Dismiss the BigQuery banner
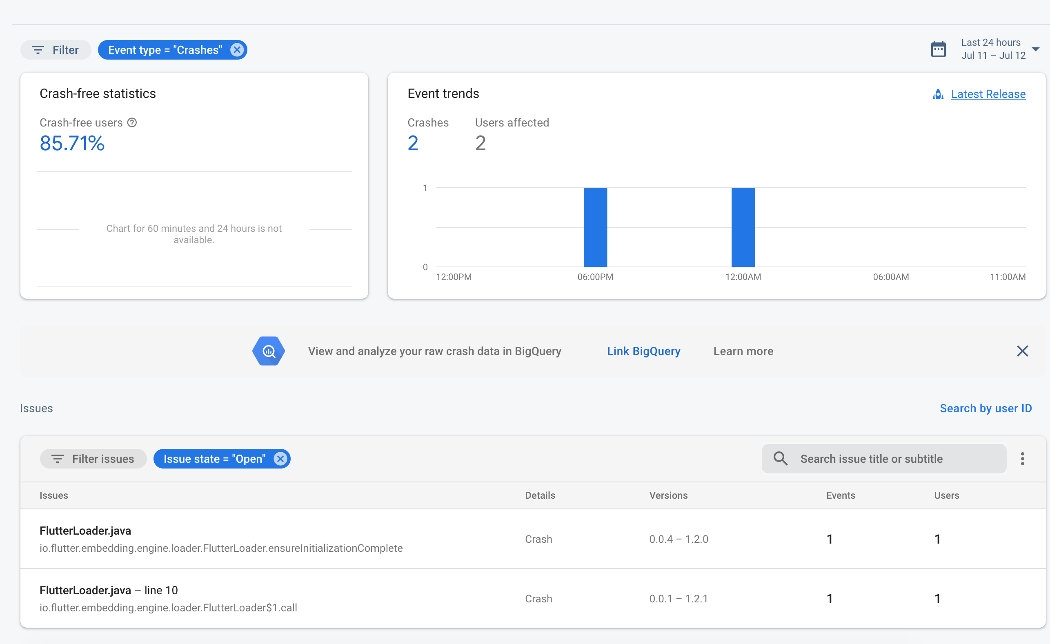Screen dimensions: 1050x644 coord(1022,351)
